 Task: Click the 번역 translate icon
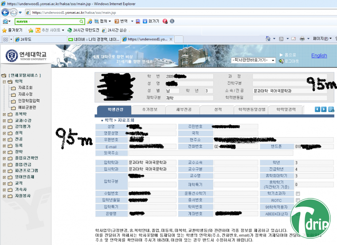point(117,21)
